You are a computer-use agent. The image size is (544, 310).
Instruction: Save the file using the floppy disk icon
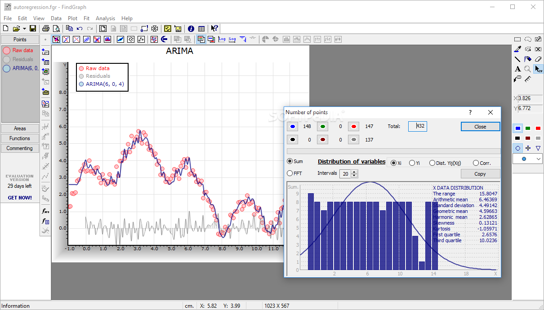point(33,28)
